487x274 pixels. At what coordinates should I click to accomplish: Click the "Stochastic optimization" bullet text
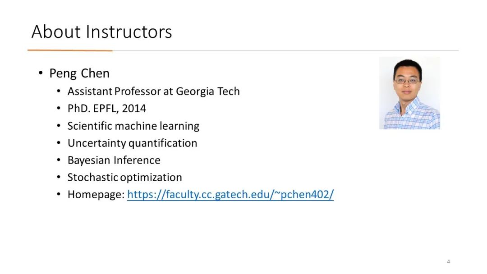tap(124, 177)
